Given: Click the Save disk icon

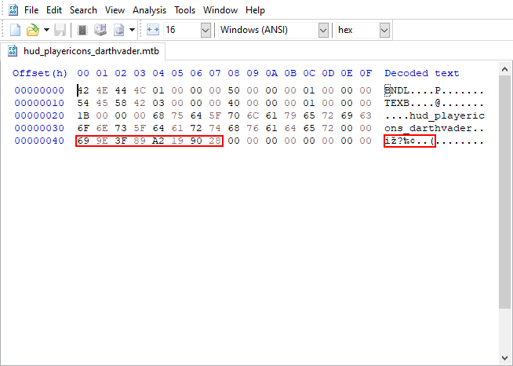Looking at the screenshot, I should 60,30.
